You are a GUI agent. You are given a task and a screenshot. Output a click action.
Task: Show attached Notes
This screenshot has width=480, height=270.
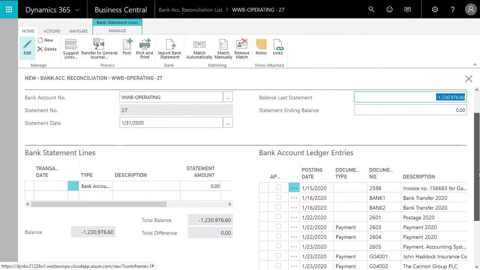[x=261, y=47]
